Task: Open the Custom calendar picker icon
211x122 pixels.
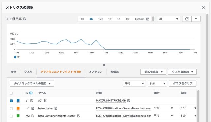Action: (x=148, y=19)
